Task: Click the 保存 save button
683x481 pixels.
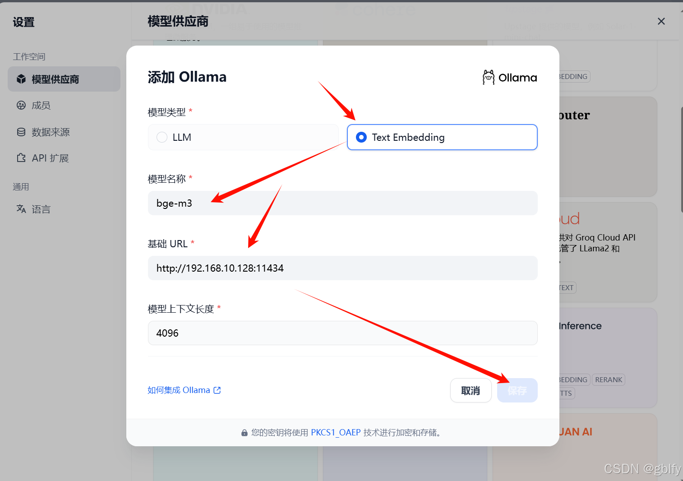Action: point(517,390)
